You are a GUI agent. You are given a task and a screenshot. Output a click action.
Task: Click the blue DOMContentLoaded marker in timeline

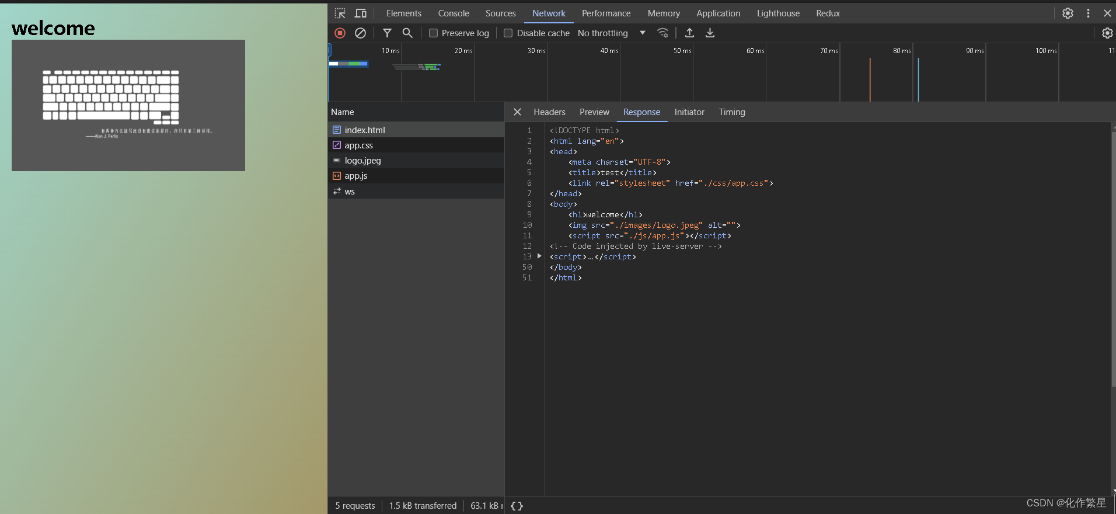918,79
